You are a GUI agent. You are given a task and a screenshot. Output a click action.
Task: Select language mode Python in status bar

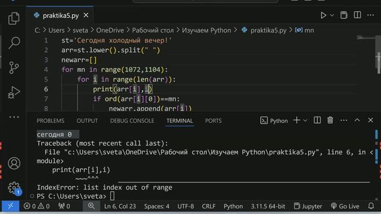pos(233,206)
